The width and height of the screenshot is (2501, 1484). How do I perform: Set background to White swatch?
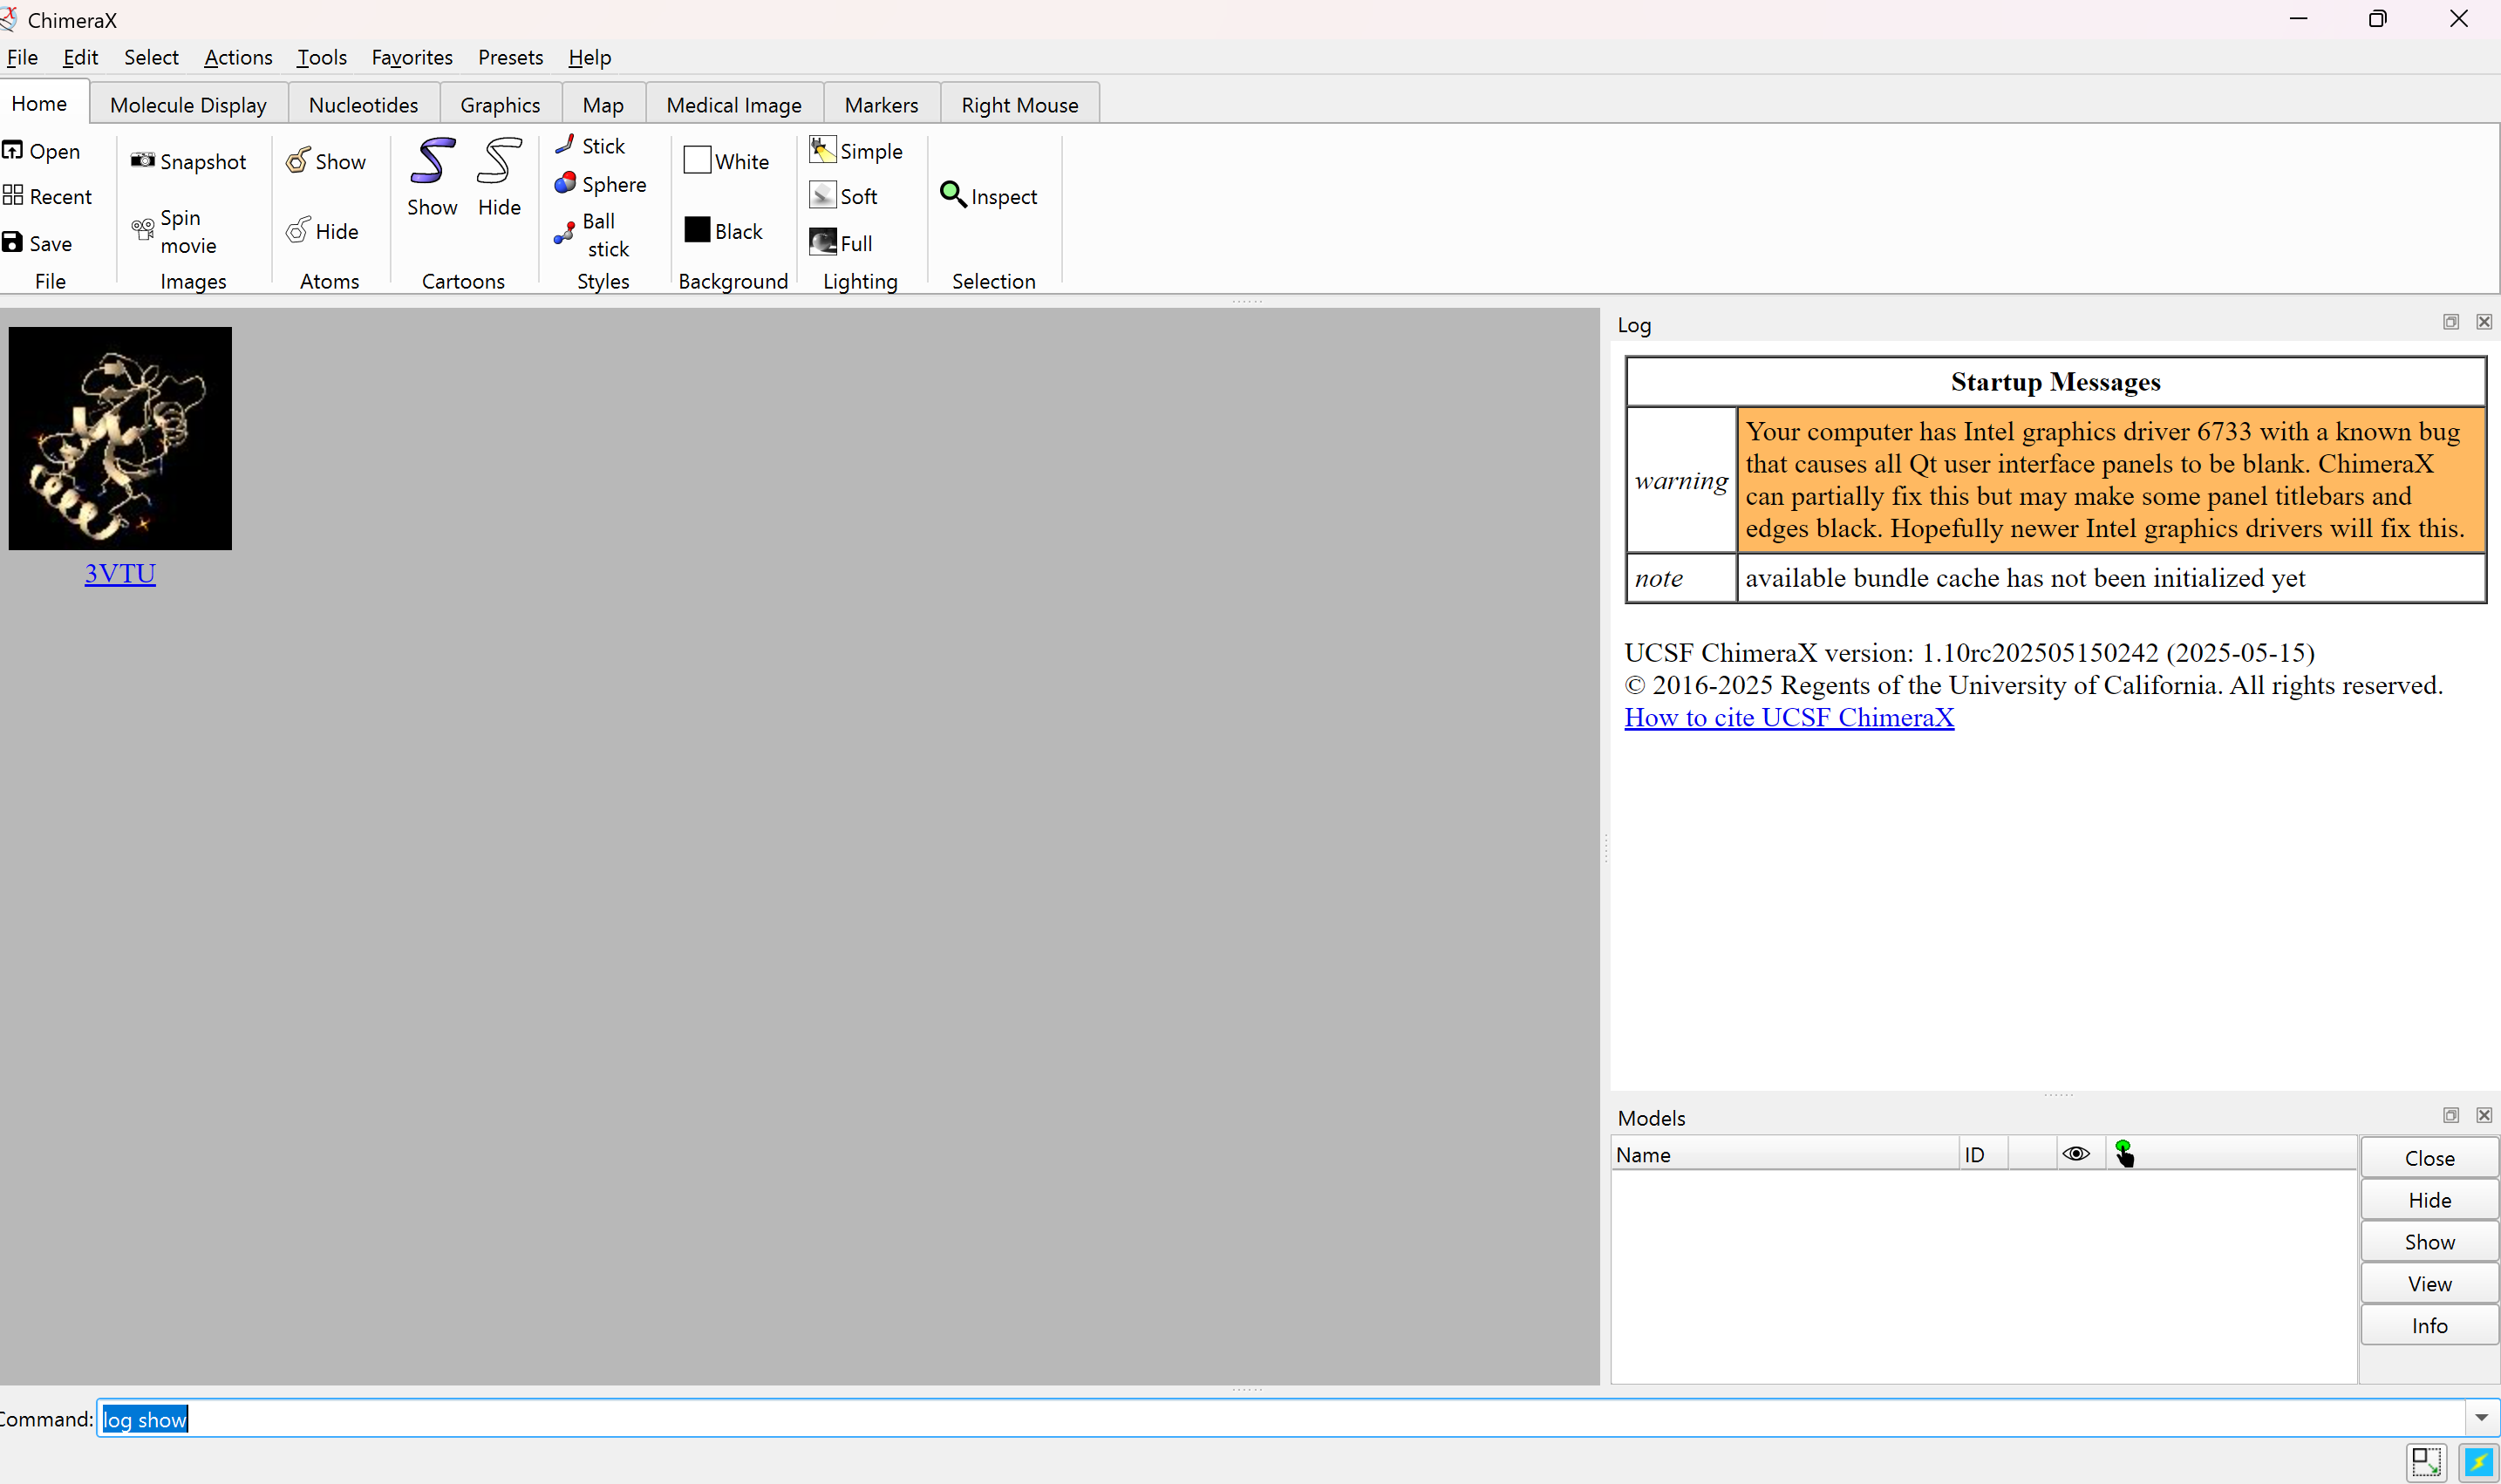pyautogui.click(x=697, y=160)
